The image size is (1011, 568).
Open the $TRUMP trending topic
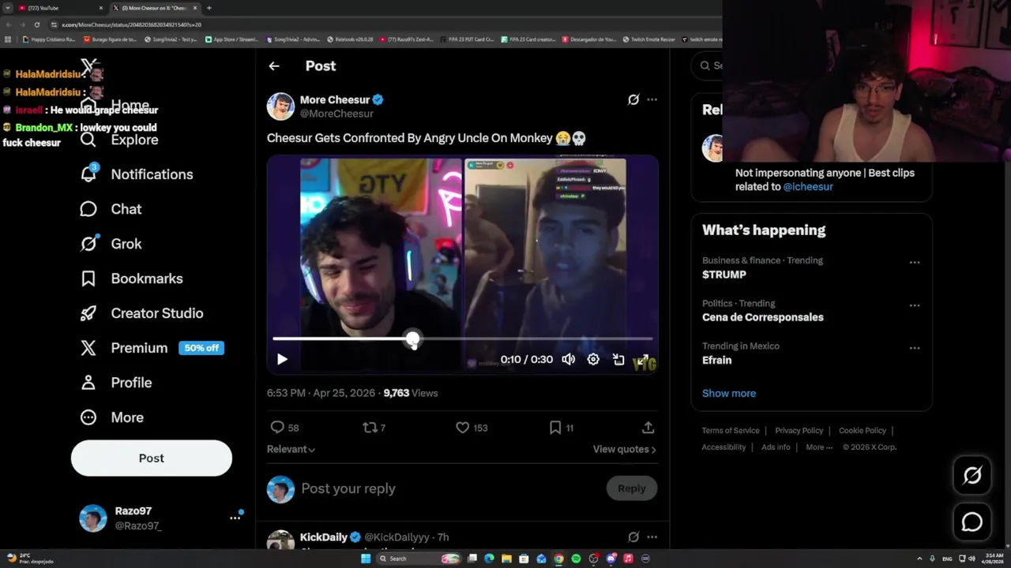(724, 275)
